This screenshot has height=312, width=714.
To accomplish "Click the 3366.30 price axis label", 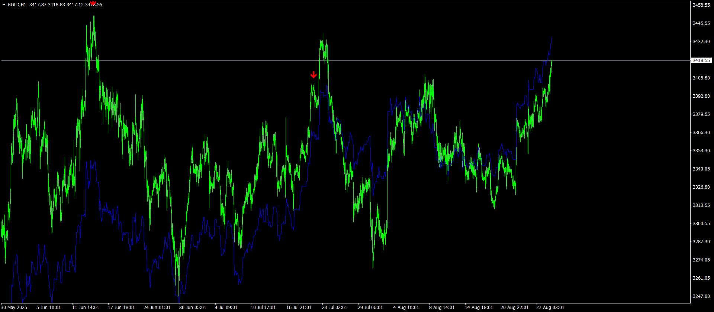I will point(701,133).
